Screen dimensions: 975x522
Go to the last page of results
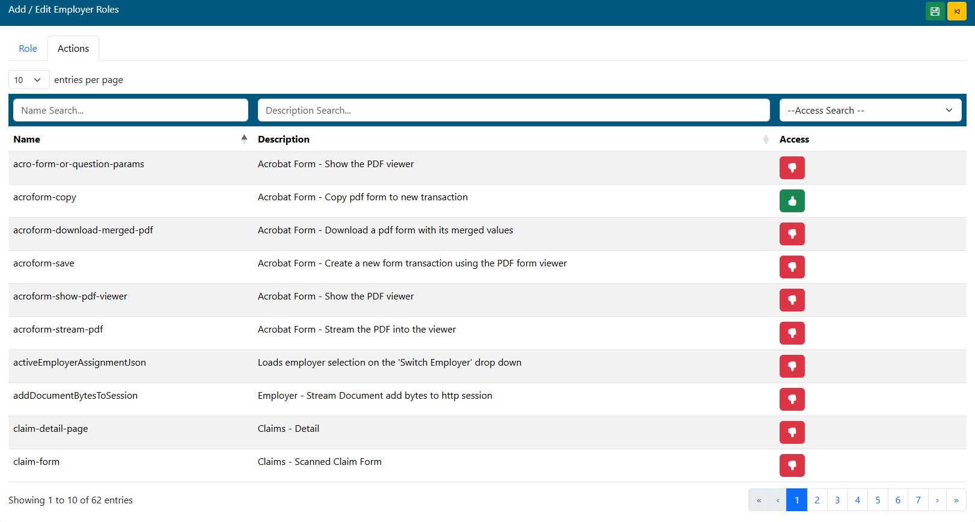[x=956, y=500]
